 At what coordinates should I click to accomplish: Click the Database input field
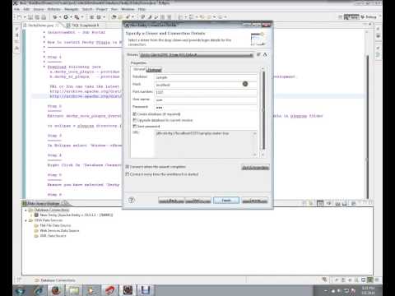(x=206, y=77)
